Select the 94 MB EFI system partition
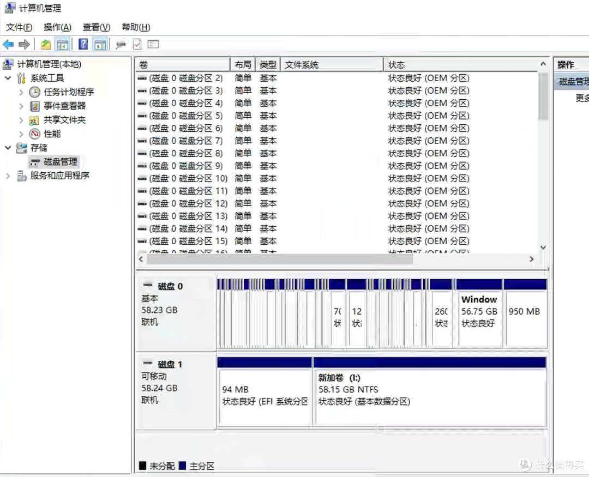The image size is (589, 477). pos(265,392)
